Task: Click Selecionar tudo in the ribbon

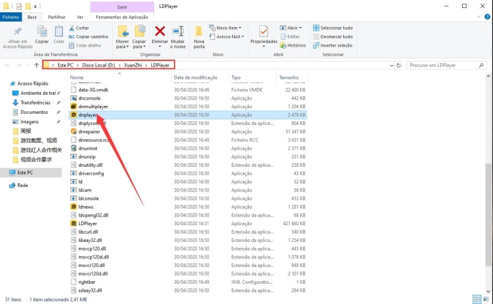Action: [336, 28]
